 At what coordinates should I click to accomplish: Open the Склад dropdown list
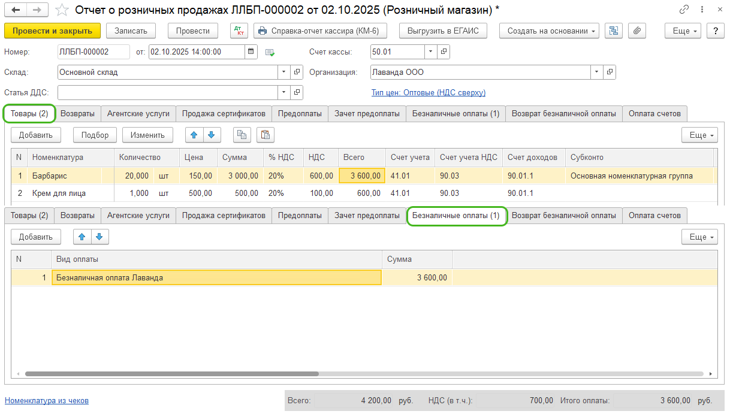click(283, 72)
